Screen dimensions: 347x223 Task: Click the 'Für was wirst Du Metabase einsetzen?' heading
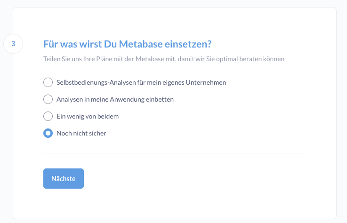tap(127, 44)
